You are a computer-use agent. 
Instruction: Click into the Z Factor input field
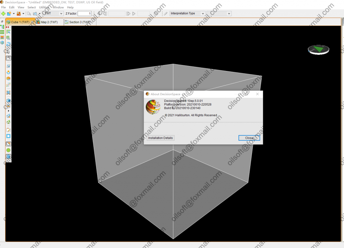pos(84,13)
